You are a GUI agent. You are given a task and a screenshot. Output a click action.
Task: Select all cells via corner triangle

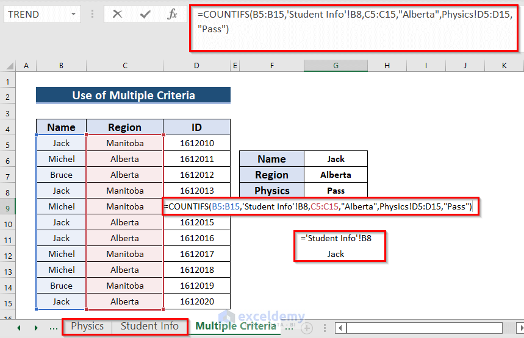[x=9, y=66]
